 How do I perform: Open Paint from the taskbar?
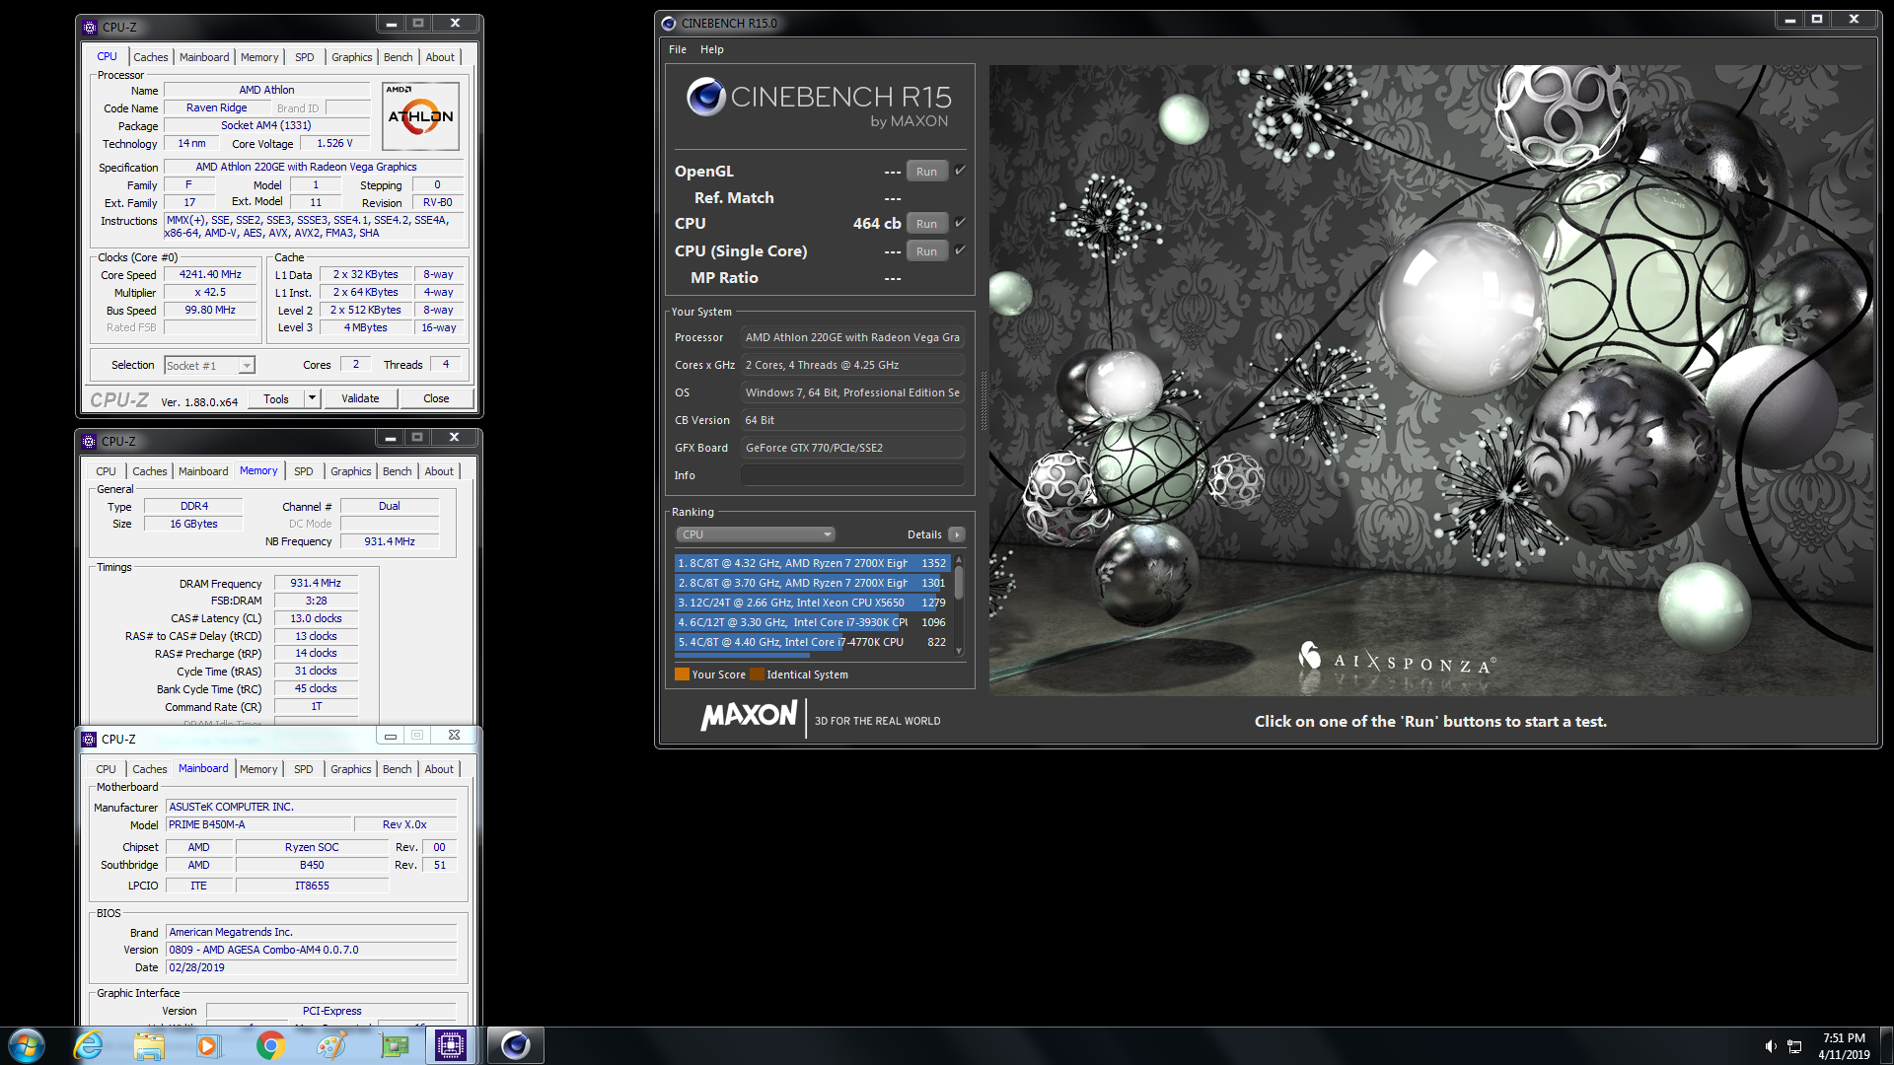click(x=331, y=1045)
